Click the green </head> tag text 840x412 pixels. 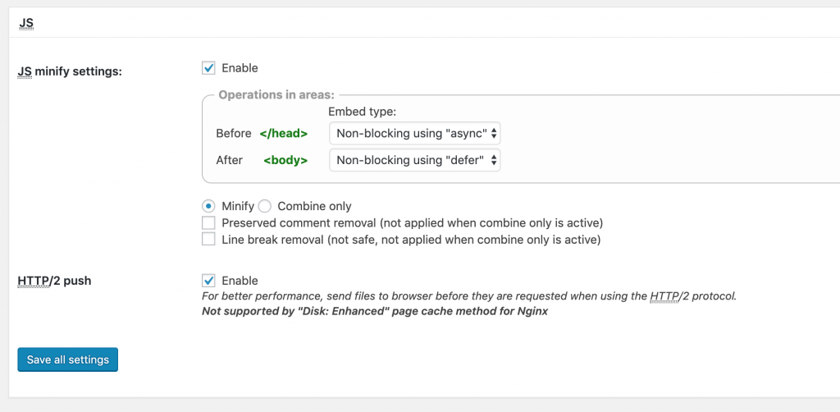(283, 134)
